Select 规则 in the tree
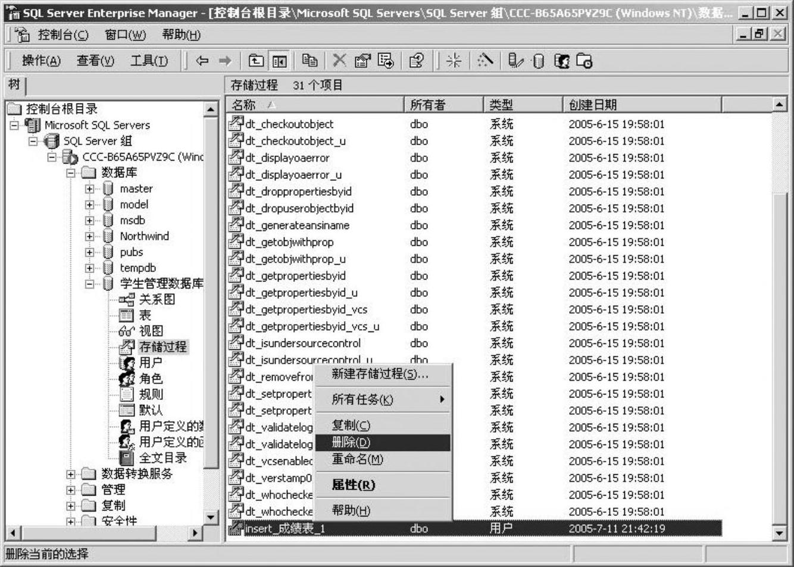Viewport: 794px width, 567px height. 151,394
